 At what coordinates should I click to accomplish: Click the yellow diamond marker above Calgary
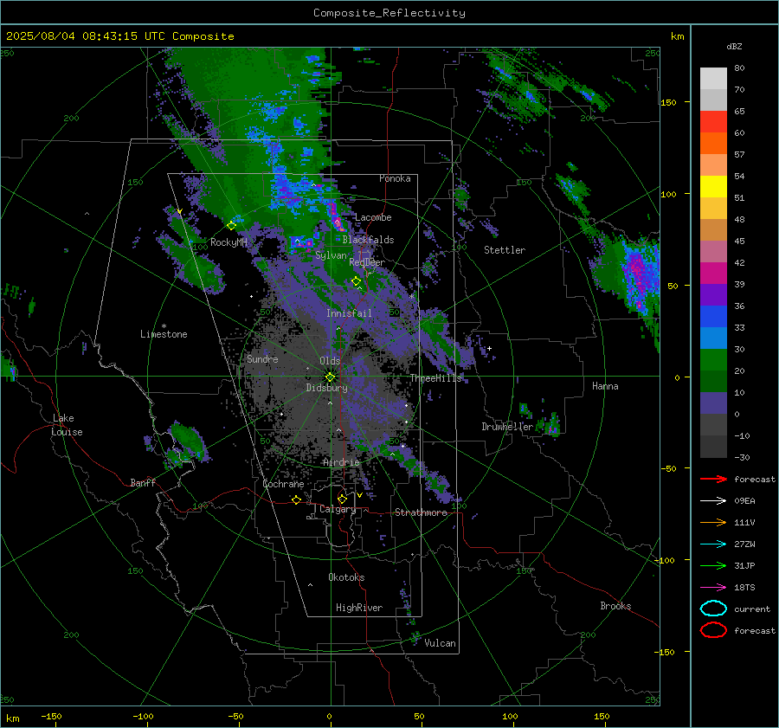[342, 499]
